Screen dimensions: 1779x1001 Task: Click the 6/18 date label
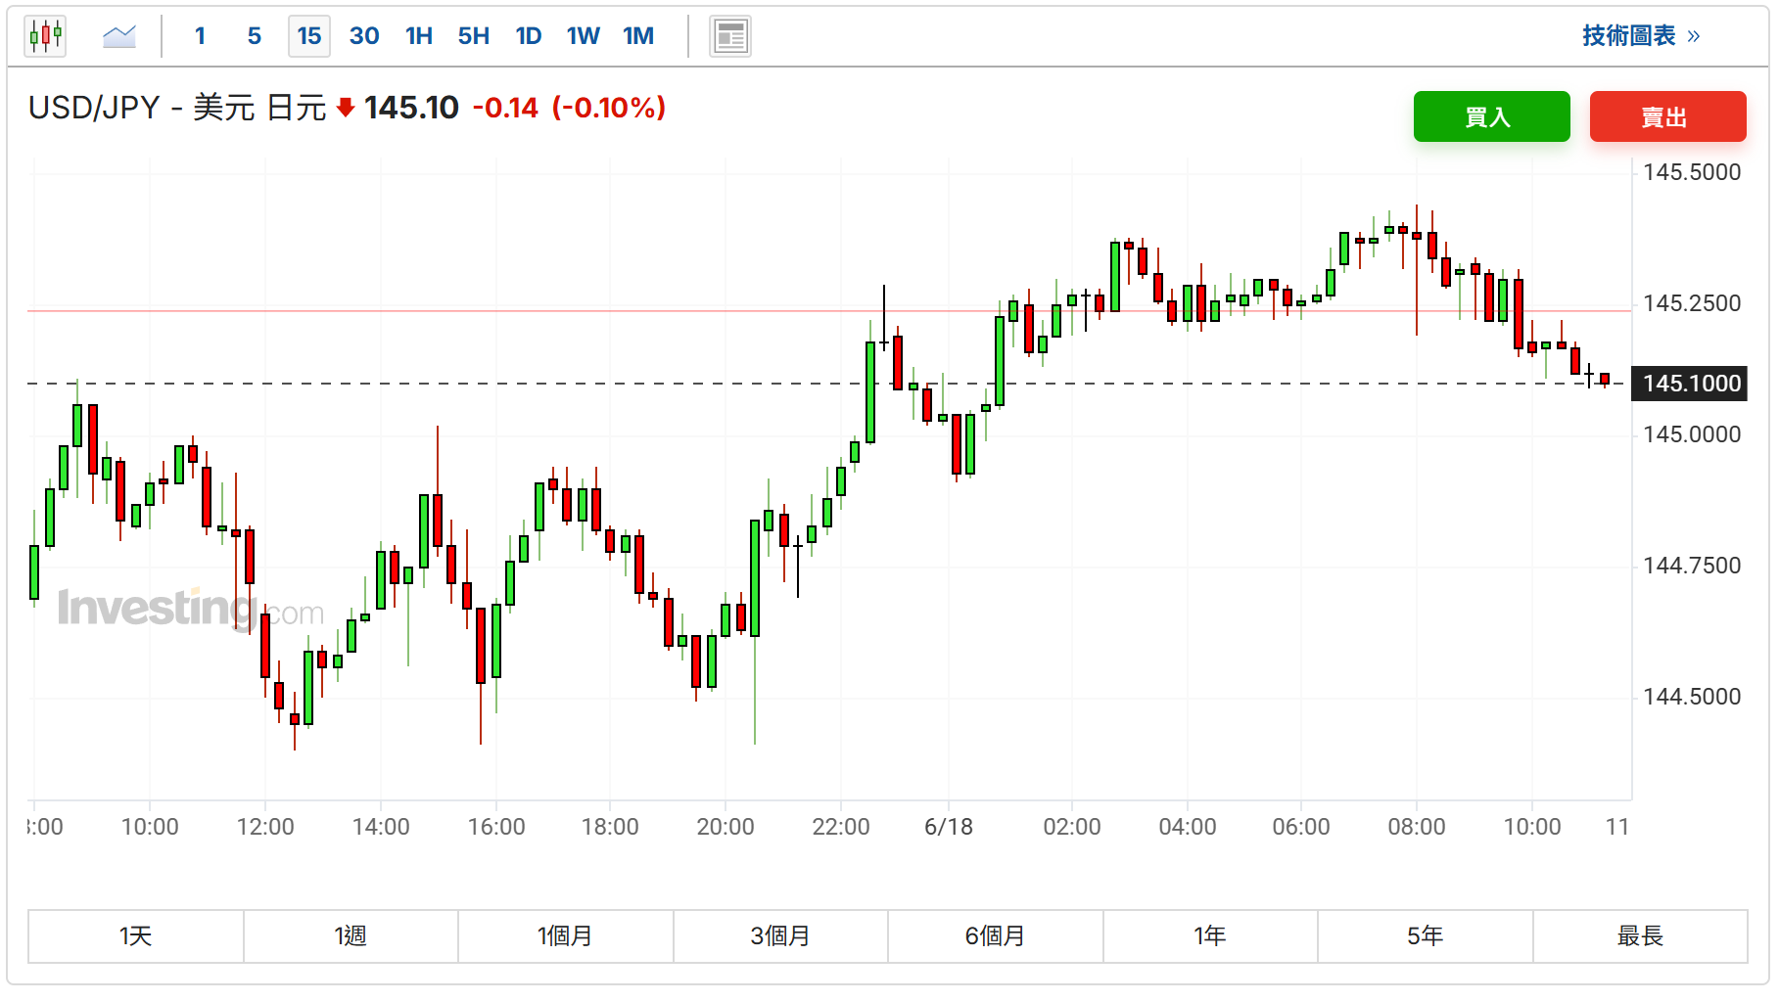(x=949, y=827)
